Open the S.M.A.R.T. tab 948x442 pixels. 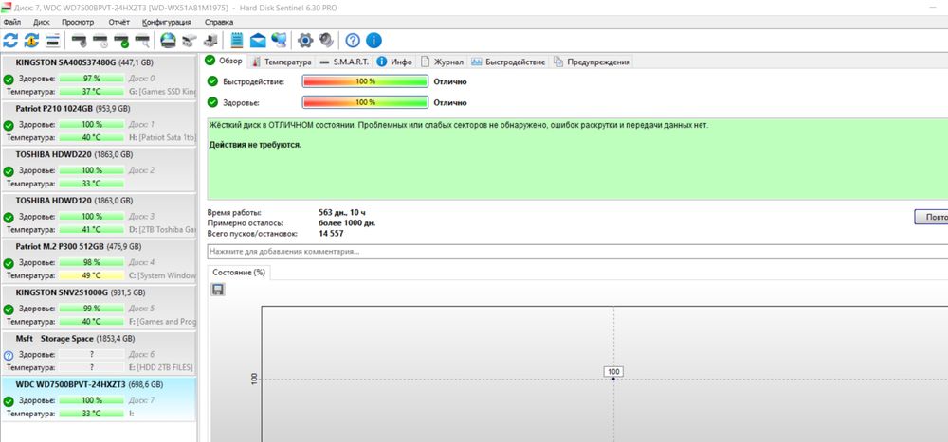(x=344, y=62)
